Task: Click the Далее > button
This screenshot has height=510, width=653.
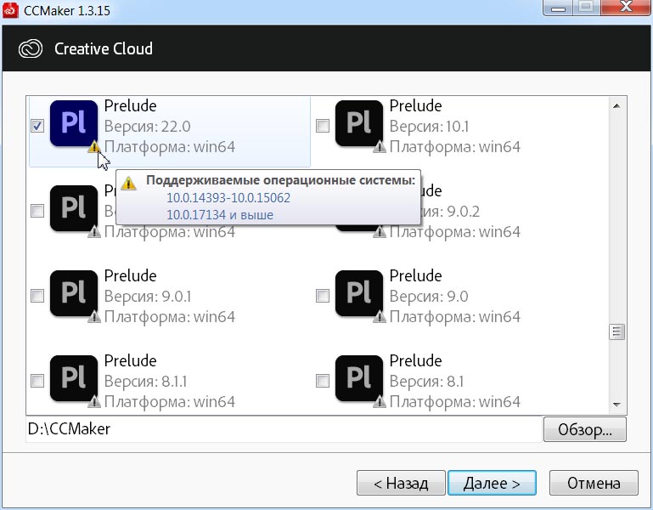Action: [492, 484]
